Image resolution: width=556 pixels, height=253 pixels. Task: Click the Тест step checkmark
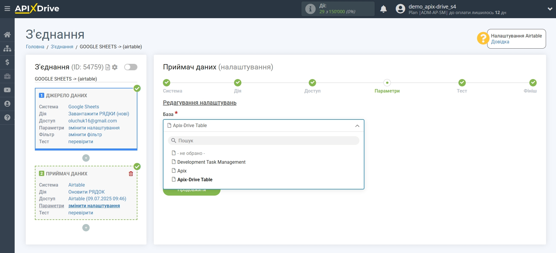462,83
